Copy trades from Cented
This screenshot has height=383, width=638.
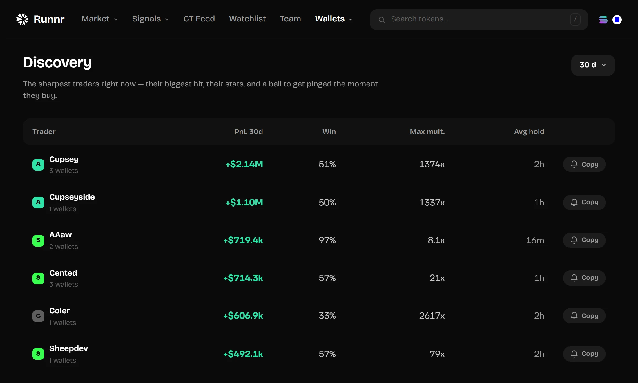[584, 278]
